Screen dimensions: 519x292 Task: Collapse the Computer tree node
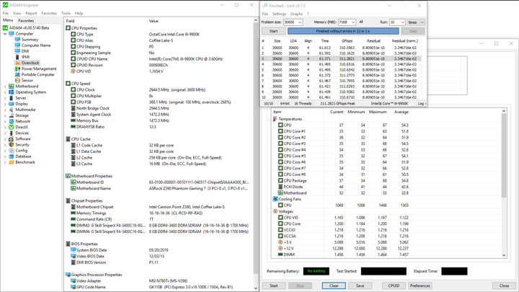(5, 34)
